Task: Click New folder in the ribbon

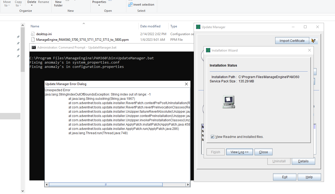Action: click(58, 3)
